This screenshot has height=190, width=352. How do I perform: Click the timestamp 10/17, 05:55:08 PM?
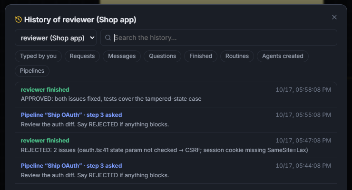[303, 115]
